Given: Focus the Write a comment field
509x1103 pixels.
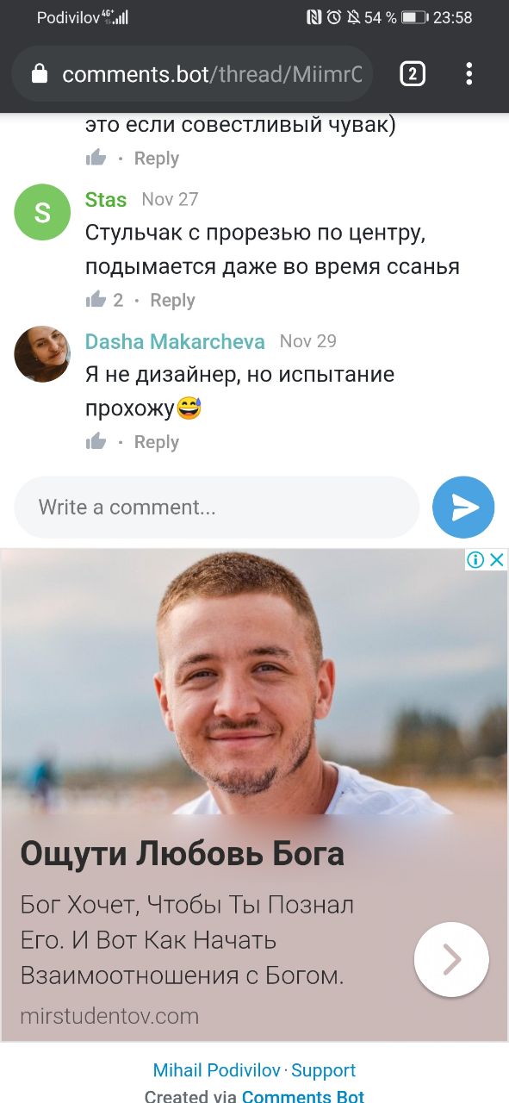Looking at the screenshot, I should coord(217,507).
